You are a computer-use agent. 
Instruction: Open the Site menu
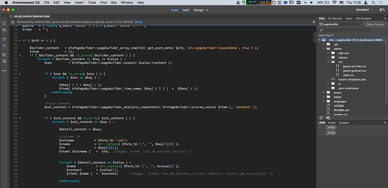coord(113,2)
